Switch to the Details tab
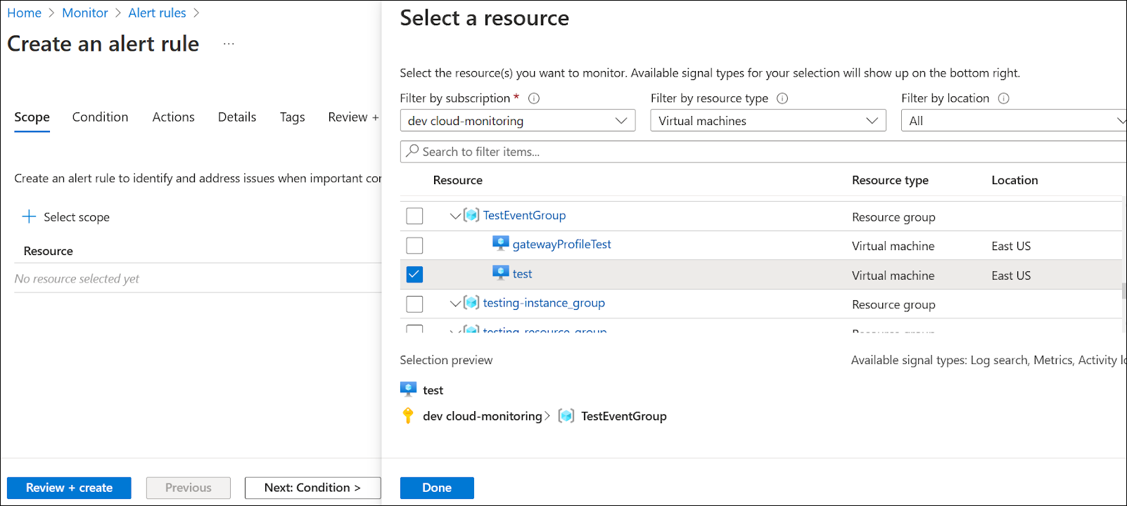Screen dimensions: 1127x506 (x=237, y=117)
